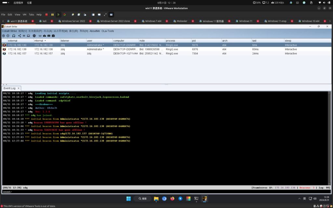
Task: Show earlier VM tabs with the left arrow
Action: coord(3,21)
